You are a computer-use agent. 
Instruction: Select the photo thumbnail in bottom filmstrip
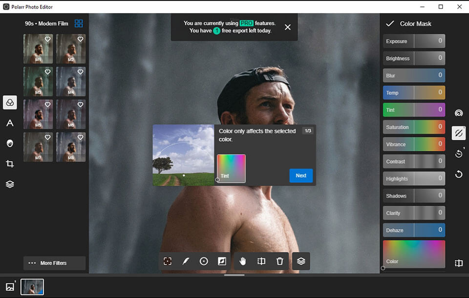(x=32, y=287)
